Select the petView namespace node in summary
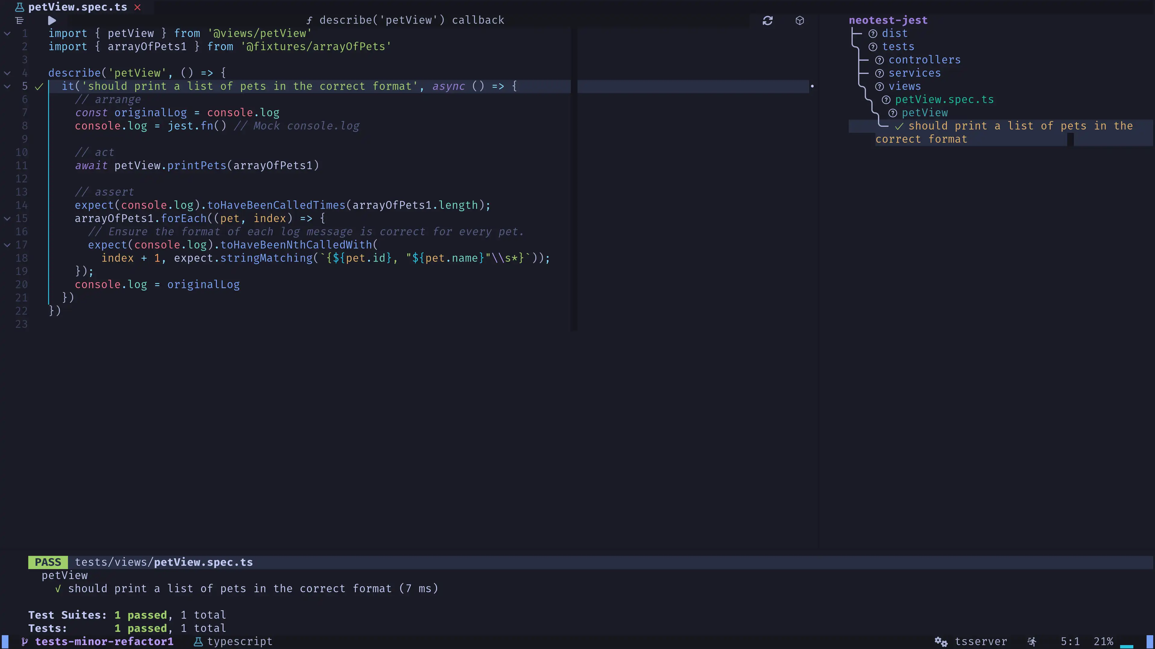This screenshot has height=649, width=1155. click(x=925, y=113)
